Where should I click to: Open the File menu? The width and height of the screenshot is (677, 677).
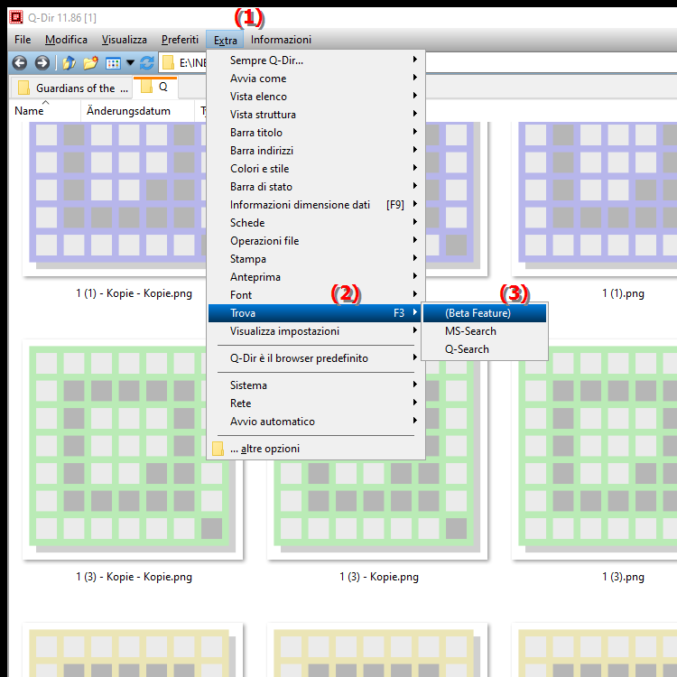(23, 40)
